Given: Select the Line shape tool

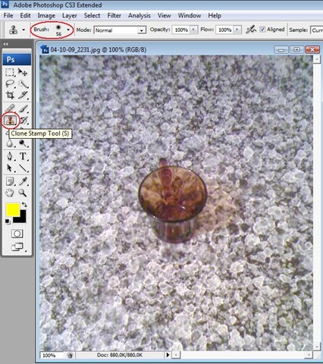Looking at the screenshot, I should (23, 168).
